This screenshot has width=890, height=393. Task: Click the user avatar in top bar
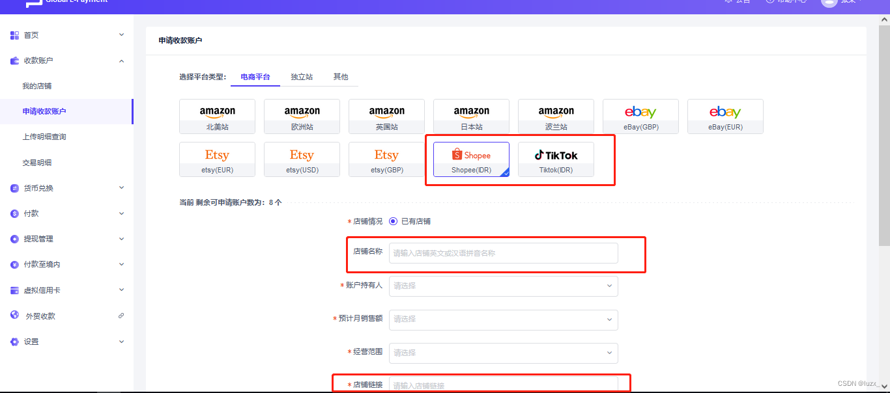[x=829, y=2]
